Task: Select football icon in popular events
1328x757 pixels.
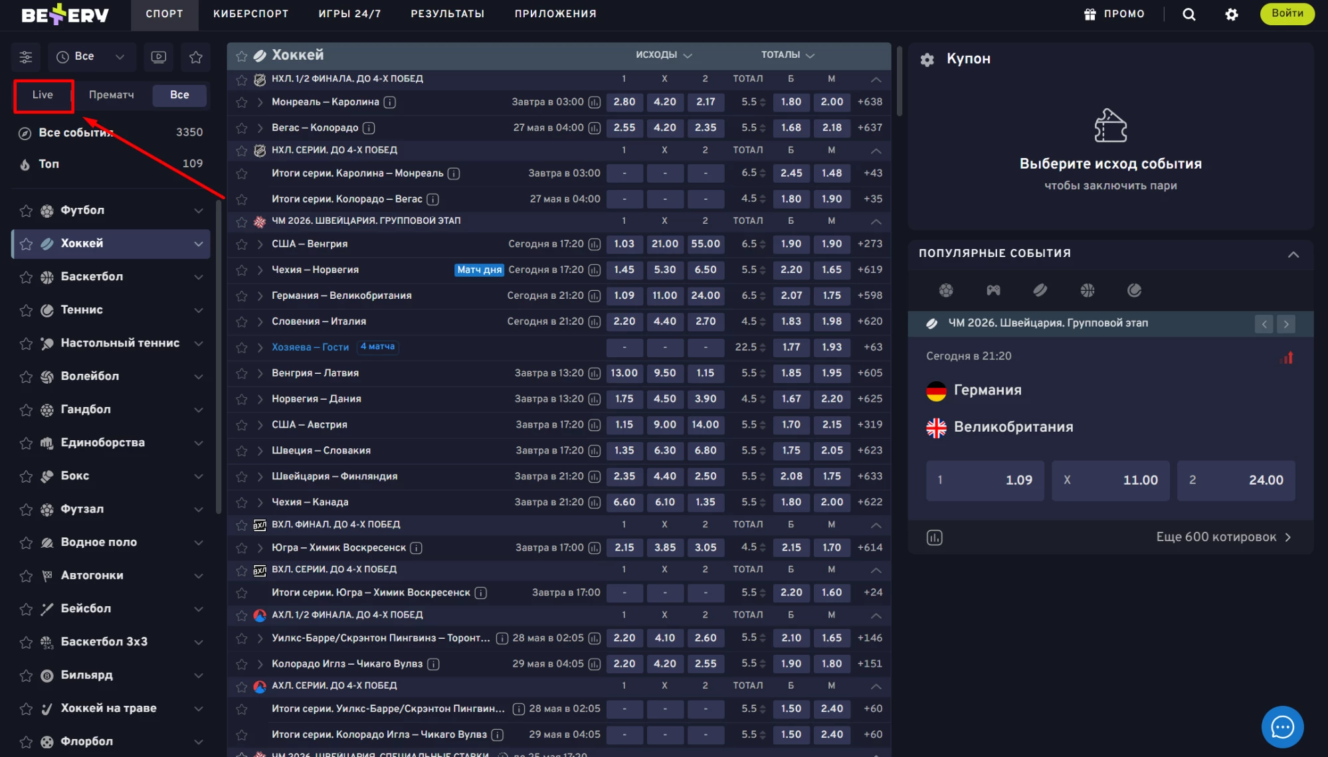Action: (946, 290)
